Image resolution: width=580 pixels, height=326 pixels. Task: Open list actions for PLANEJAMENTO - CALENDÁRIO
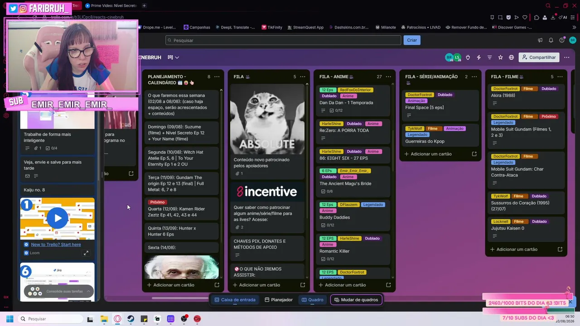pyautogui.click(x=217, y=77)
